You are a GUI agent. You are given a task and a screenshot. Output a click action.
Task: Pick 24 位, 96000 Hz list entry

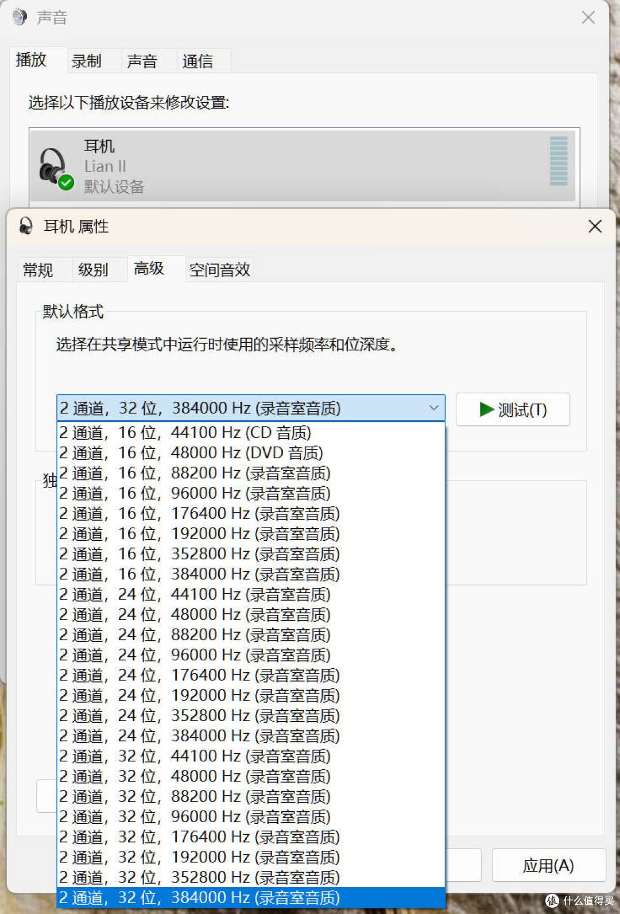point(251,654)
